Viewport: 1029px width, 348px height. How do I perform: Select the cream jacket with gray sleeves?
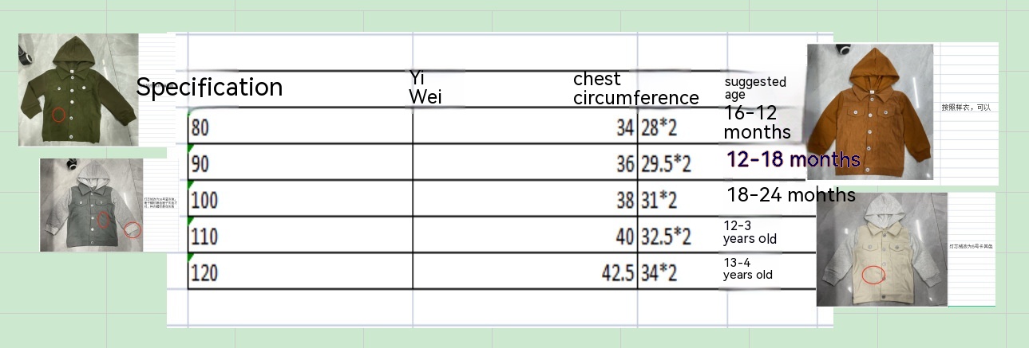click(881, 248)
